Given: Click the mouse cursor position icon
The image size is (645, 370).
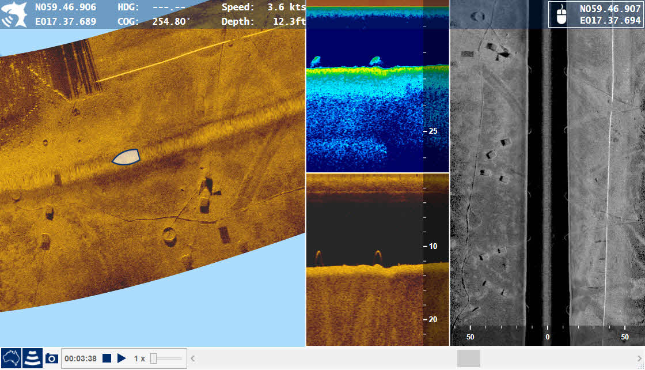Looking at the screenshot, I should [x=561, y=14].
